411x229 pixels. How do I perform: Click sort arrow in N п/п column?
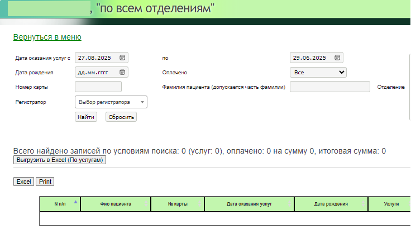point(75,201)
